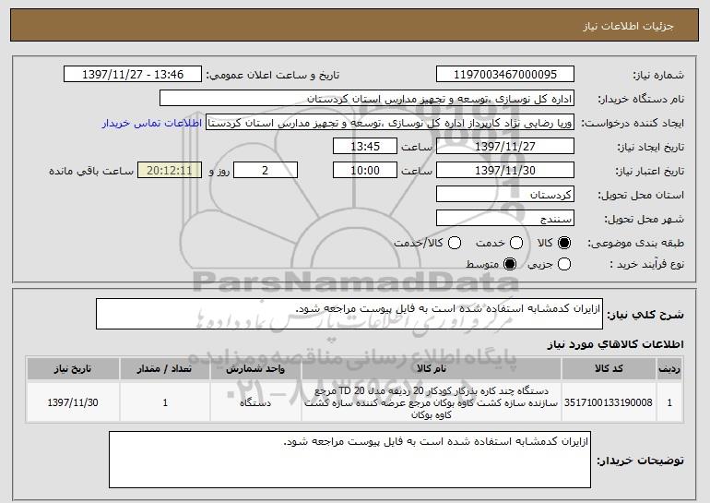Click the remaining days field showing 2
Image resolution: width=710 pixels, height=503 pixels.
tap(266, 171)
